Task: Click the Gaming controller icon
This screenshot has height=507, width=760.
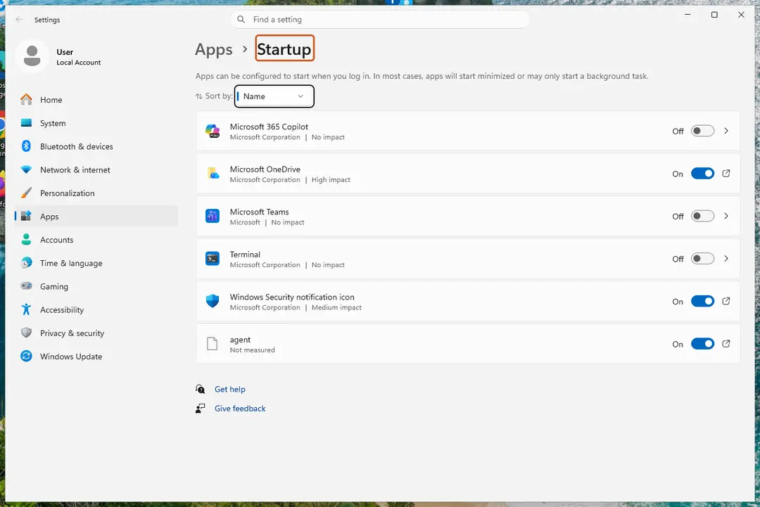Action: pyautogui.click(x=26, y=286)
